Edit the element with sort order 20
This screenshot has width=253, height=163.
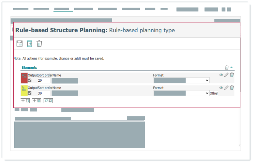tap(226, 75)
